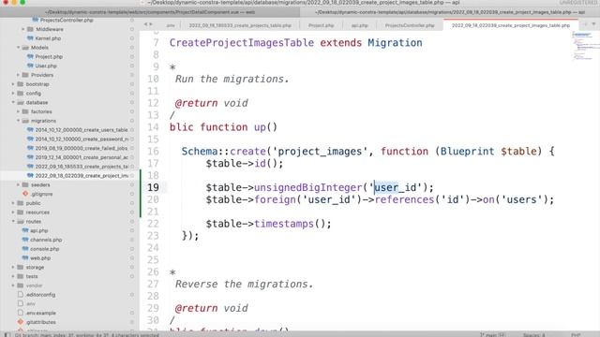Change the PHP syntax selector in status bar
Image resolution: width=600 pixels, height=337 pixels.
(x=576, y=335)
